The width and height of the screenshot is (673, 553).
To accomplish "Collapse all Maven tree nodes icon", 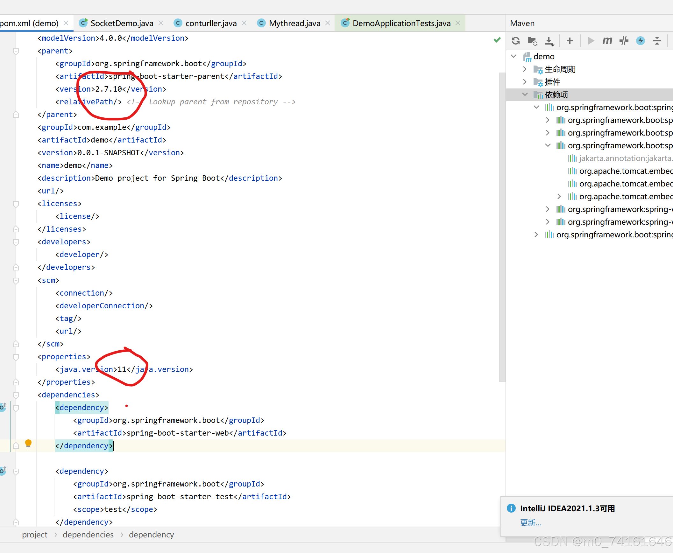I will pos(657,41).
